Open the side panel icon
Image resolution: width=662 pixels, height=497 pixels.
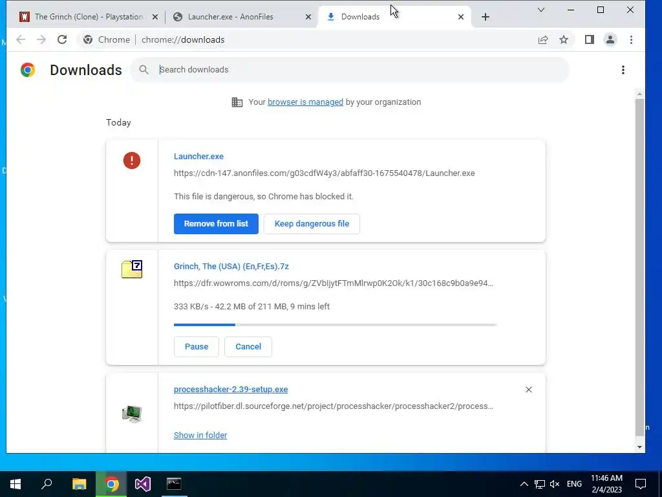pos(590,39)
